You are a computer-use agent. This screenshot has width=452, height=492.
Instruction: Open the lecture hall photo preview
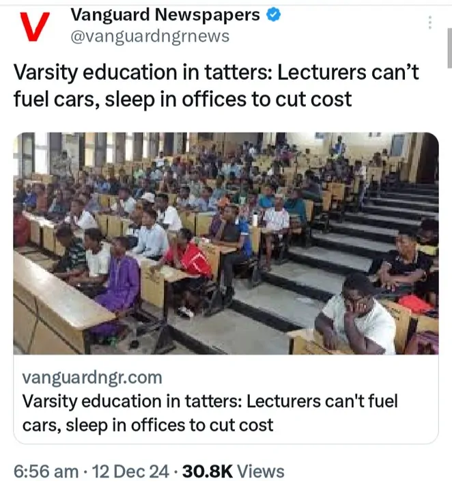pyautogui.click(x=225, y=243)
